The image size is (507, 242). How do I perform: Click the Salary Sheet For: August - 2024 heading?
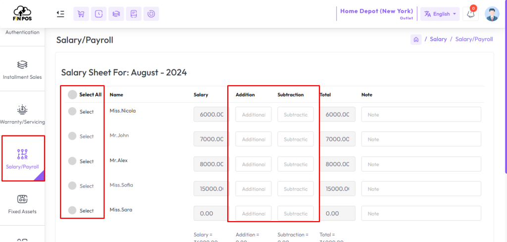tap(124, 72)
